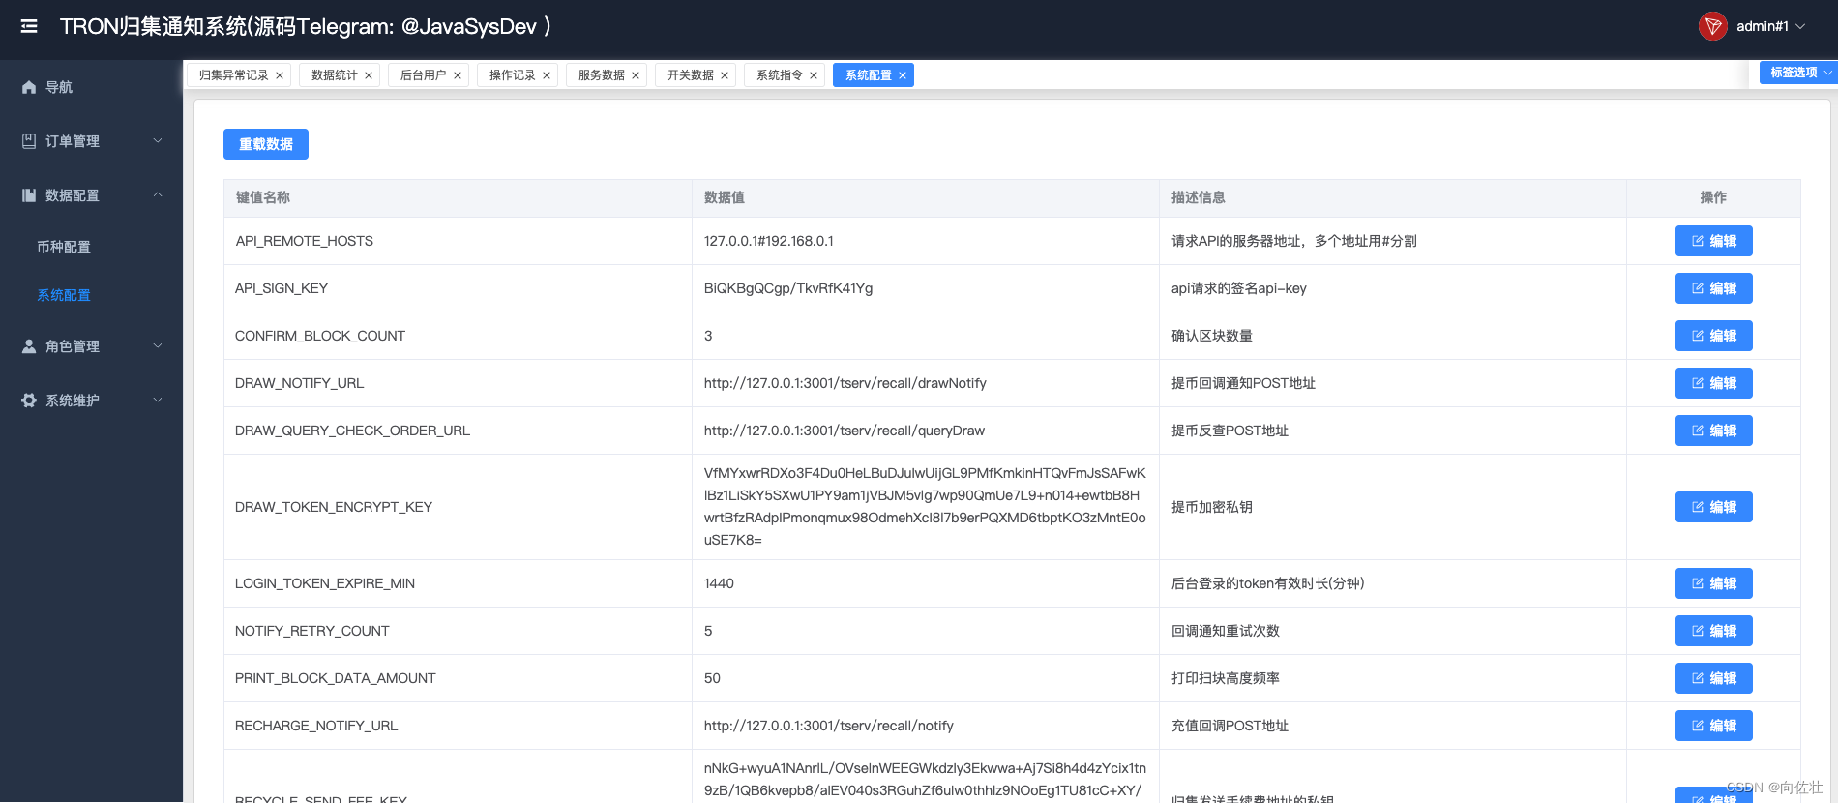Screen dimensions: 1838x803
Task: Click the 系统维护 gear icon
Action: (29, 401)
